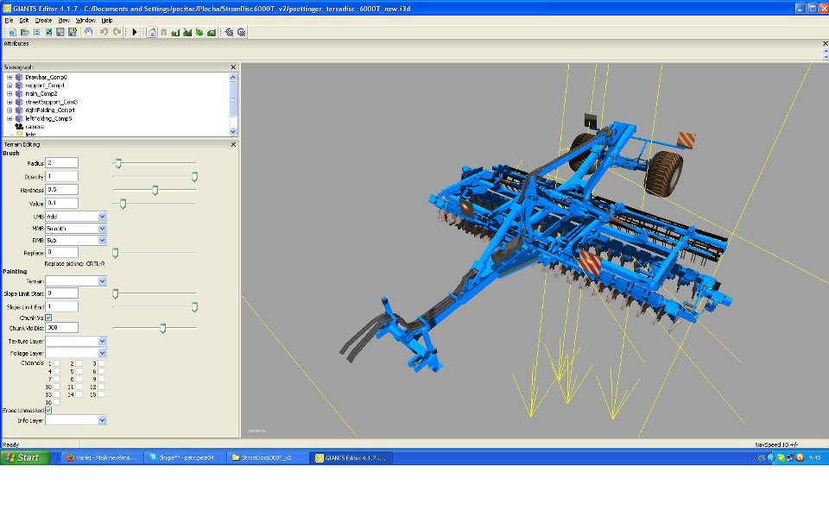Screen dimensions: 829x529
Task: Select the foliage paint mode icon
Action: click(x=199, y=32)
